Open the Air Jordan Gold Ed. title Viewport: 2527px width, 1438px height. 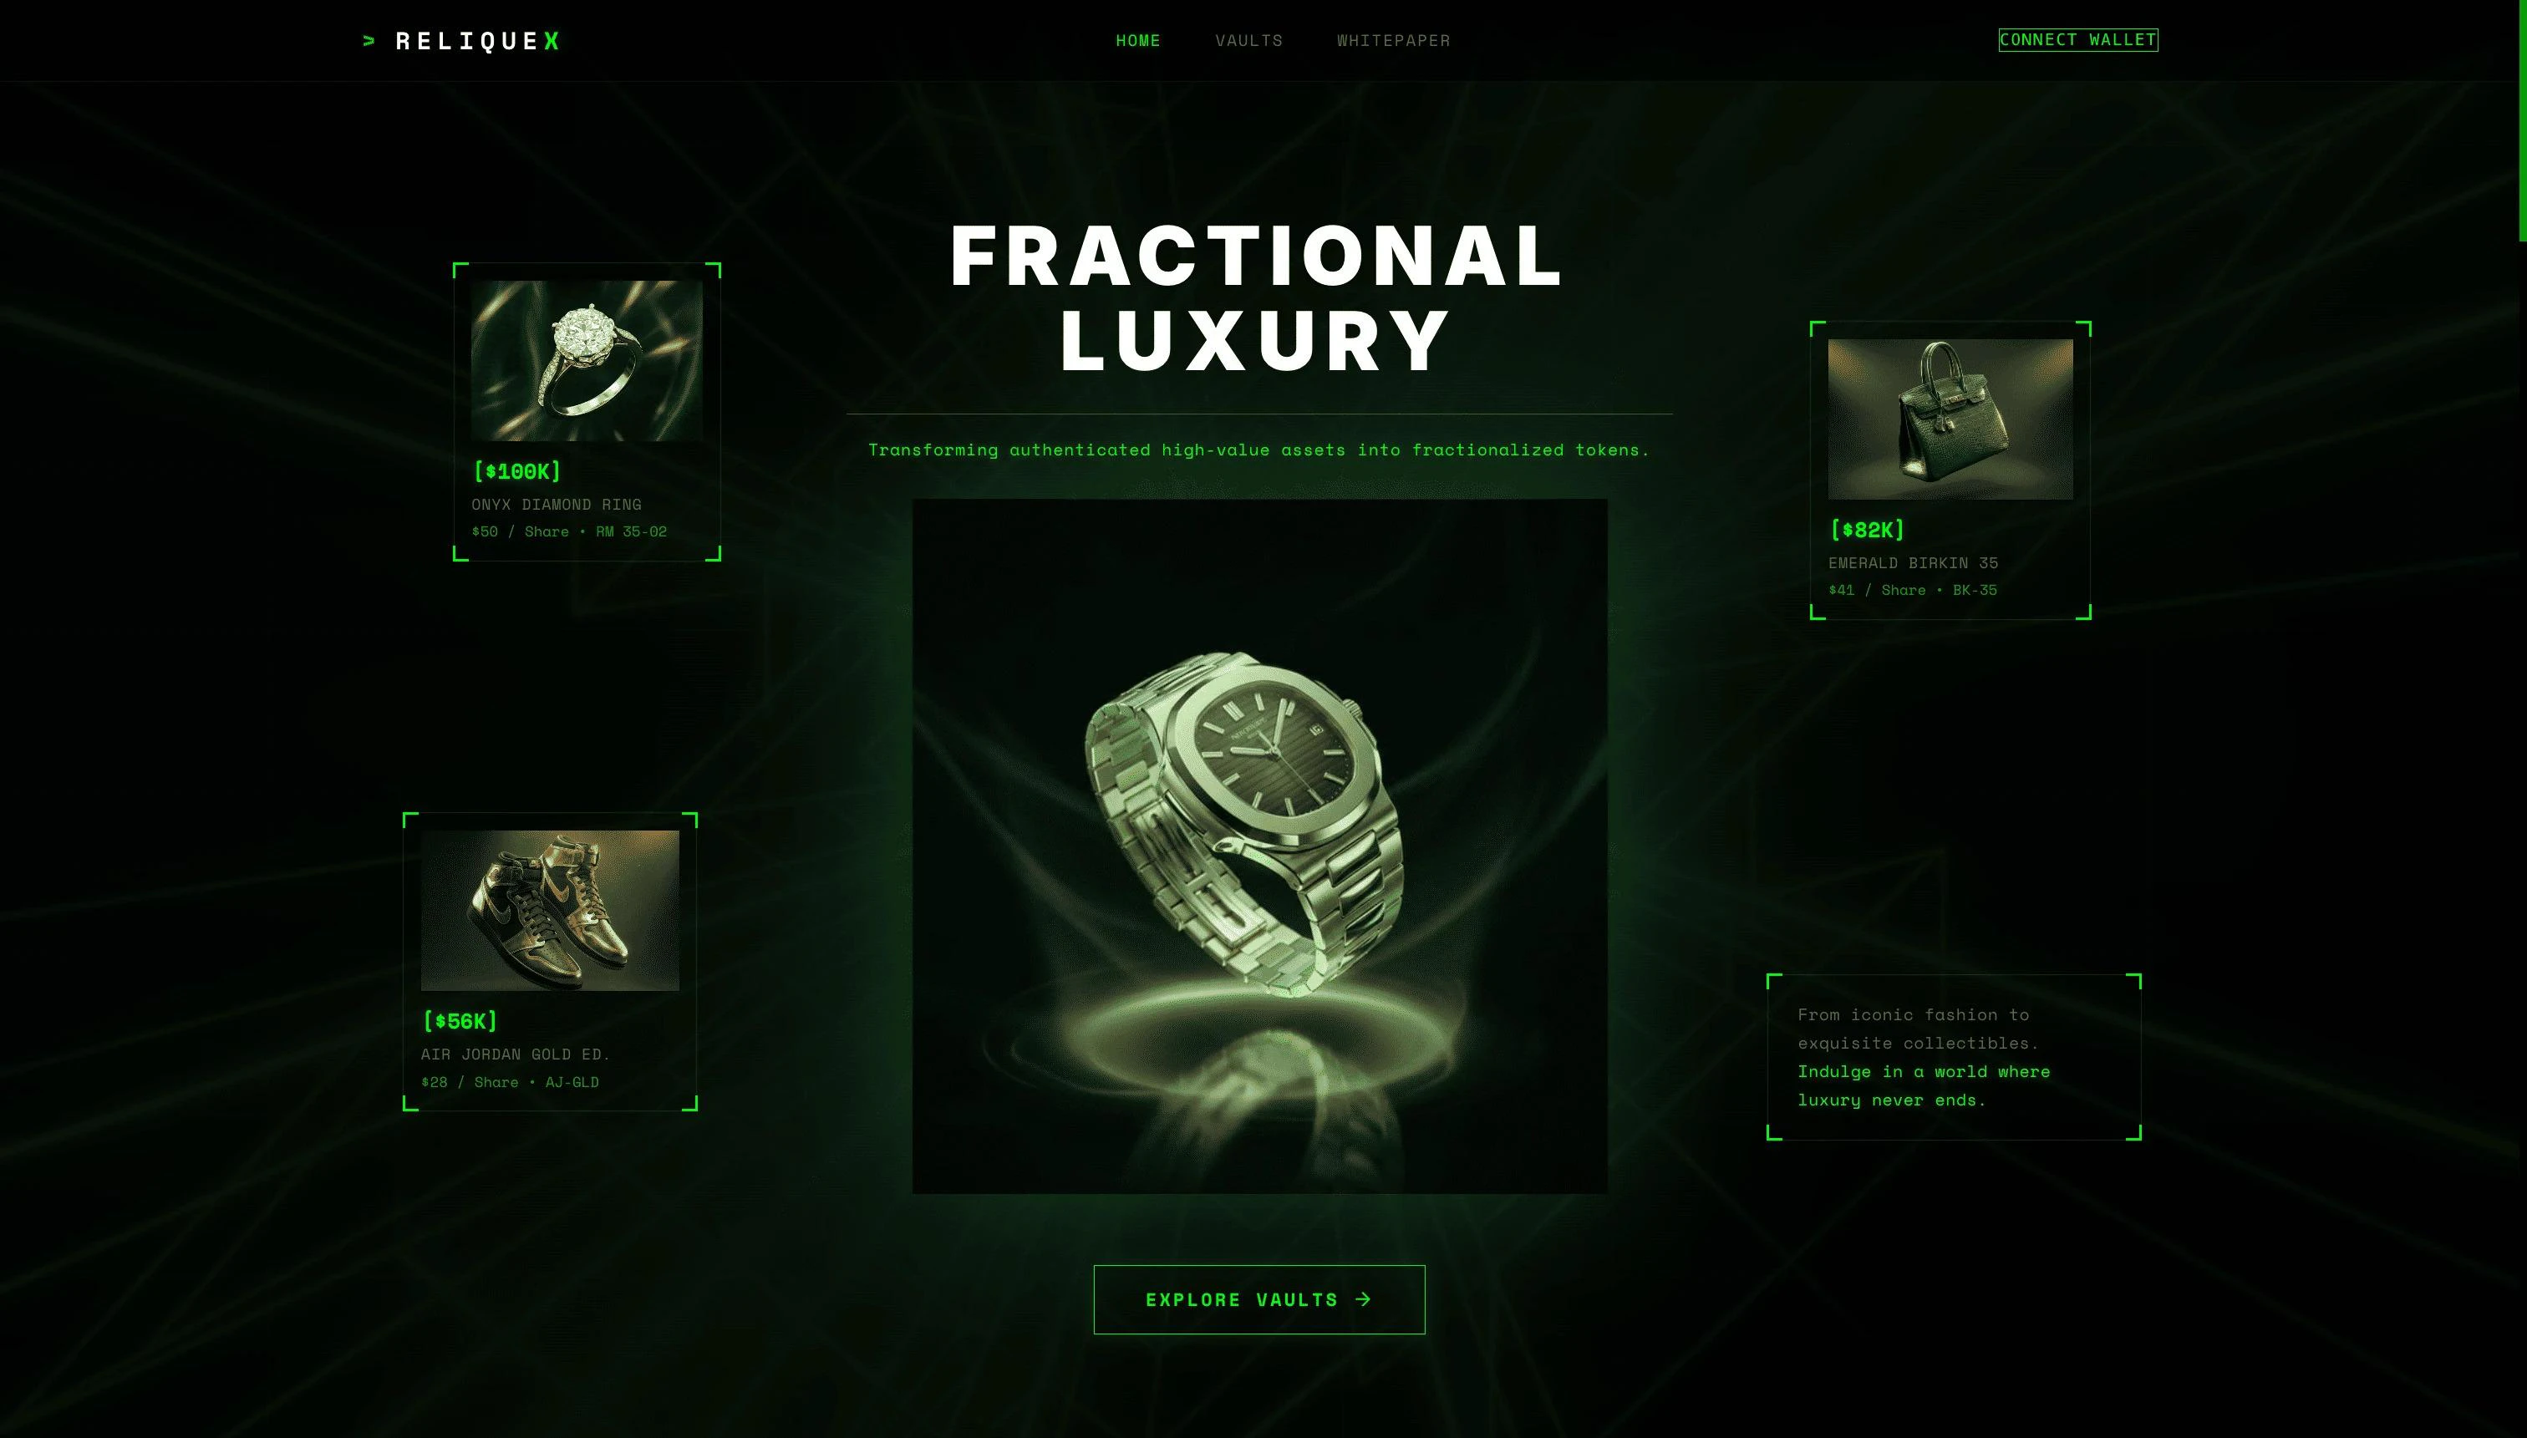(515, 1053)
